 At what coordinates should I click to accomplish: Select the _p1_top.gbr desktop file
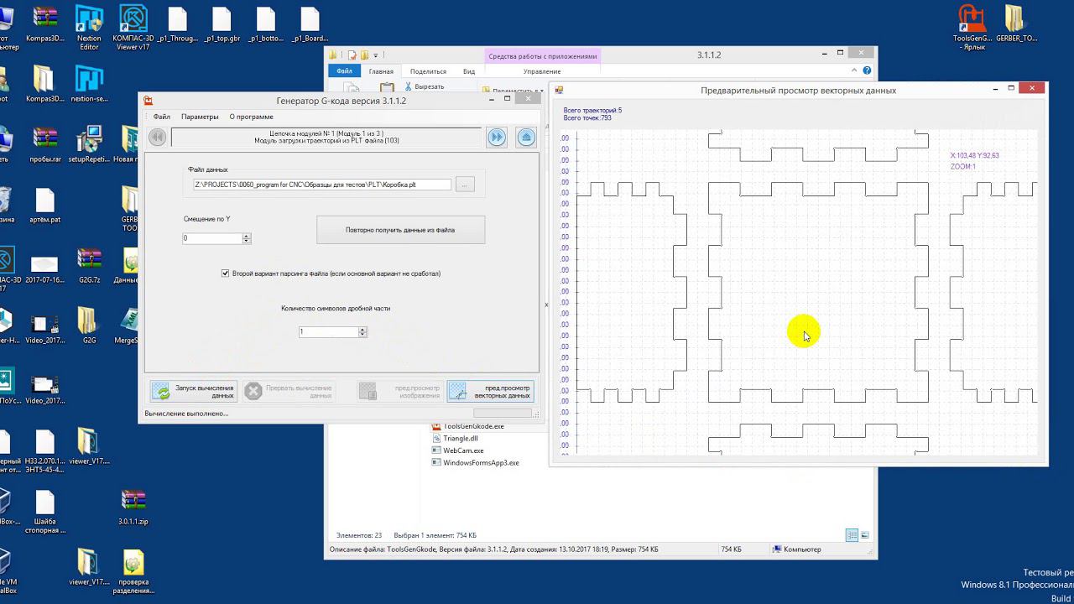click(222, 24)
